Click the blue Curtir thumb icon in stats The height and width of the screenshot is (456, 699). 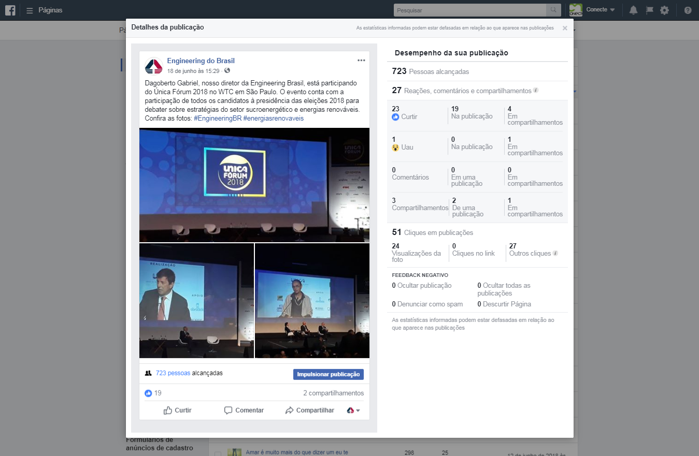point(395,117)
